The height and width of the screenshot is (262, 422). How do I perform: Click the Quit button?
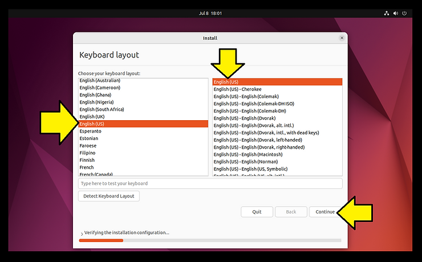point(257,212)
